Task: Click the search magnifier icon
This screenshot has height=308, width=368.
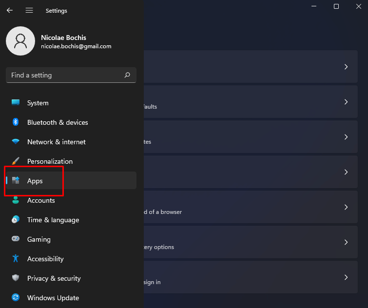Action: [127, 75]
